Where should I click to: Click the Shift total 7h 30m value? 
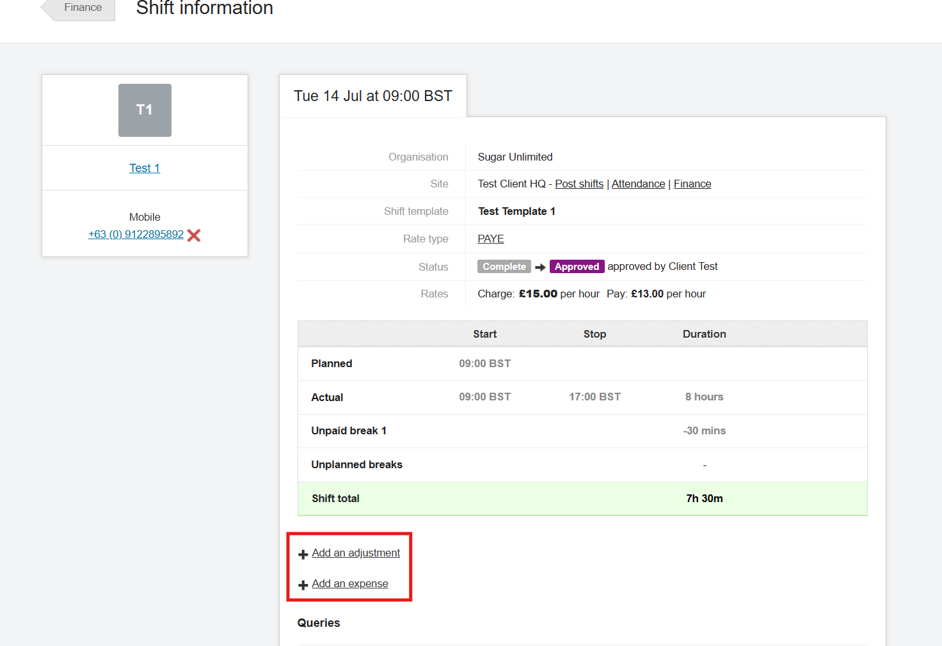coord(704,498)
